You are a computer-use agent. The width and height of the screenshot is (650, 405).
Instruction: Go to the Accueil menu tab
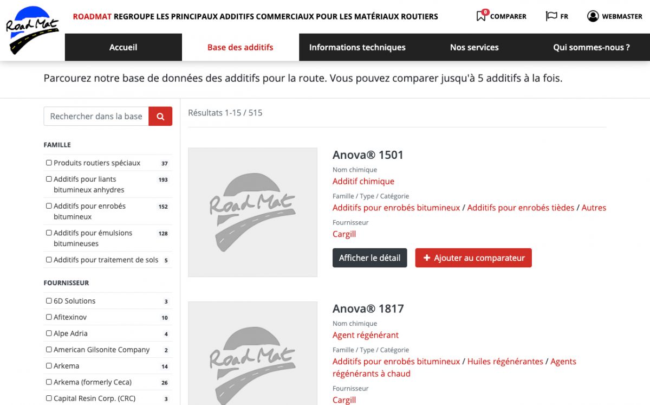pyautogui.click(x=123, y=47)
